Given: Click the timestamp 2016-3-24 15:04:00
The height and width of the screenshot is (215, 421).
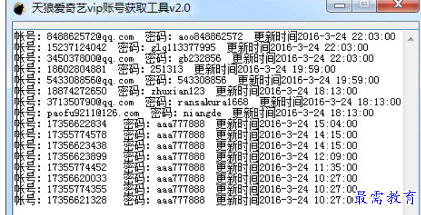Looking at the screenshot, I should tap(309, 124).
